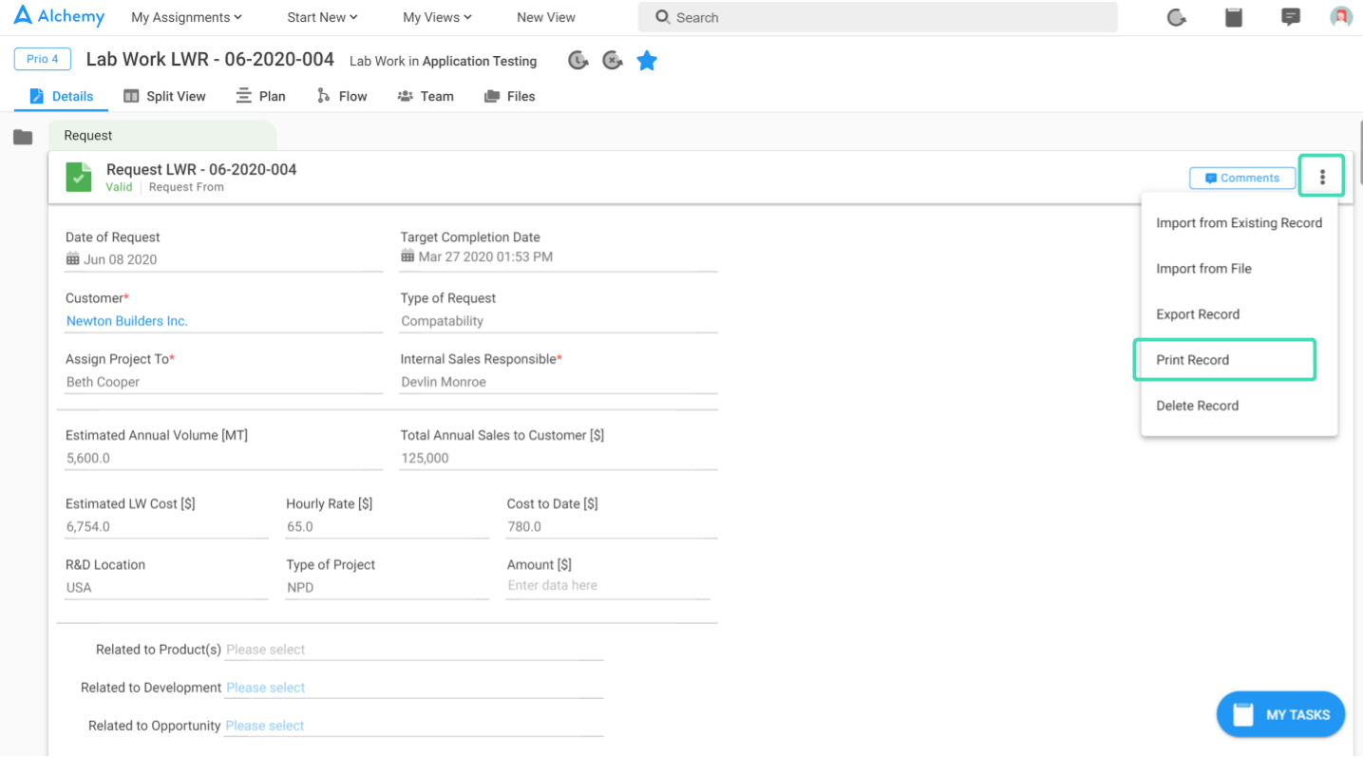Toggle the blue favorite star
Viewport: 1363px width, 757px height.
647,61
